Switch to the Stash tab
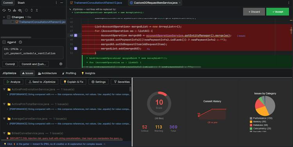This screenshot has width=293, height=147. (21, 3)
